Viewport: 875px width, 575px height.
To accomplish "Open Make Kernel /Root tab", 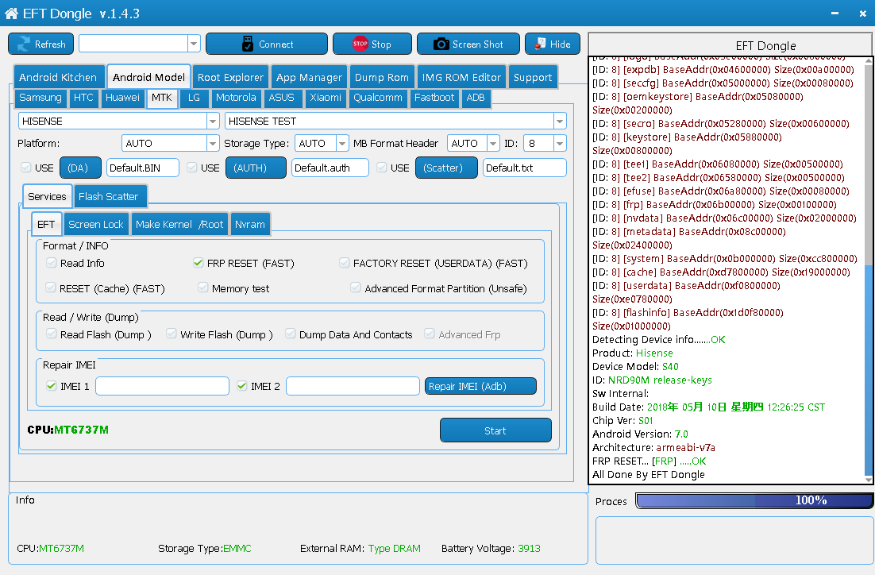I will point(179,225).
